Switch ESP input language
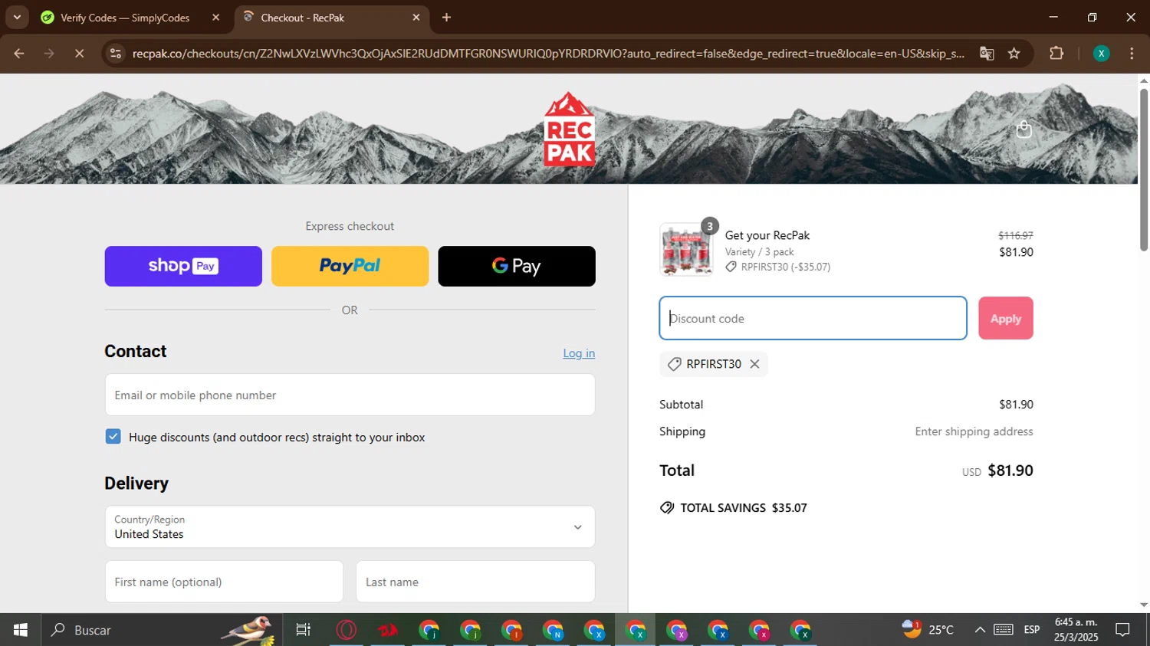1150x646 pixels. pos(1032,630)
